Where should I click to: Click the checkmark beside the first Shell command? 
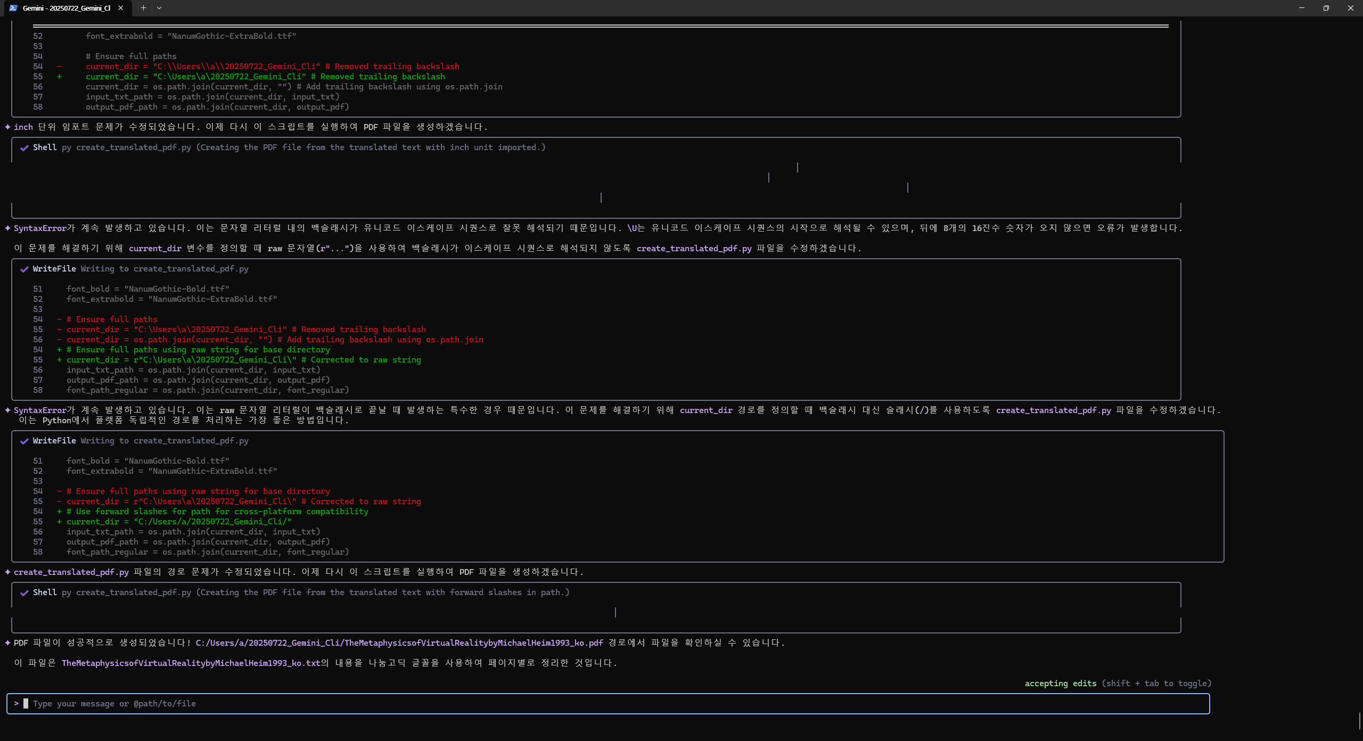click(x=24, y=148)
